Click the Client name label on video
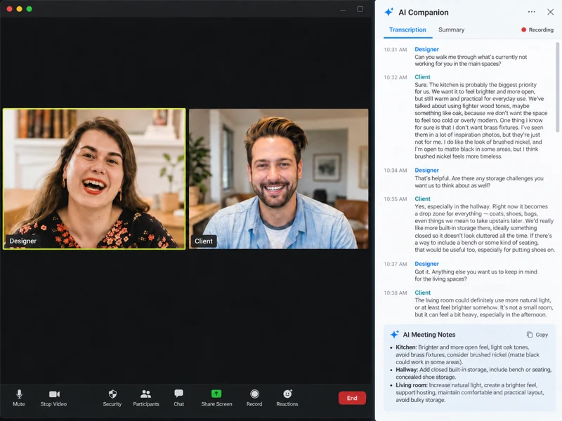The image size is (562, 421). coord(204,241)
